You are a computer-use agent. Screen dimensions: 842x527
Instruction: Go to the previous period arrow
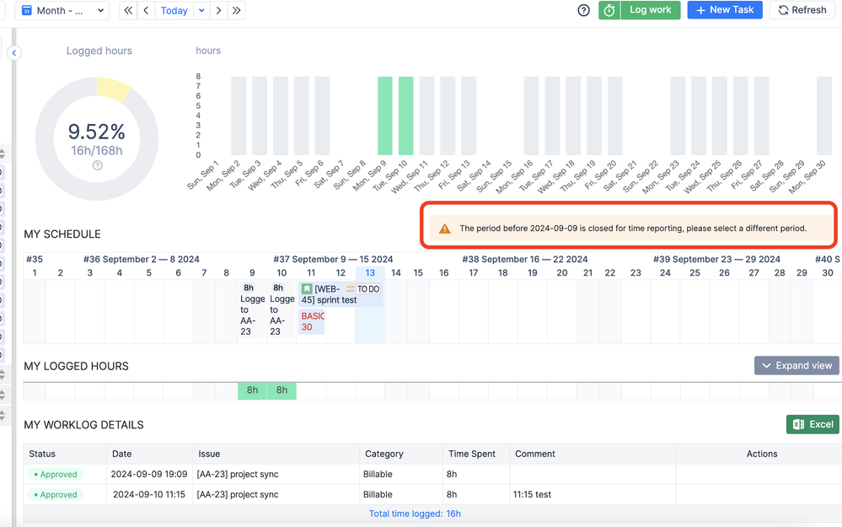coord(147,10)
